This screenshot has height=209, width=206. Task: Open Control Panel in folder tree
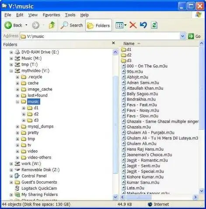34,176
